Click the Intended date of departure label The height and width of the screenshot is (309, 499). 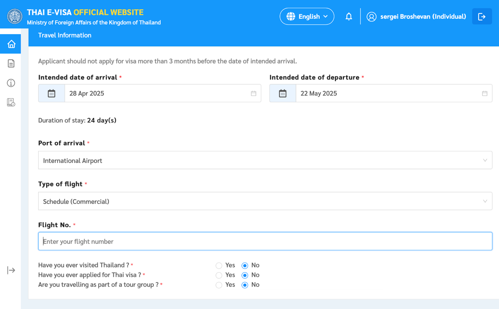click(x=315, y=77)
